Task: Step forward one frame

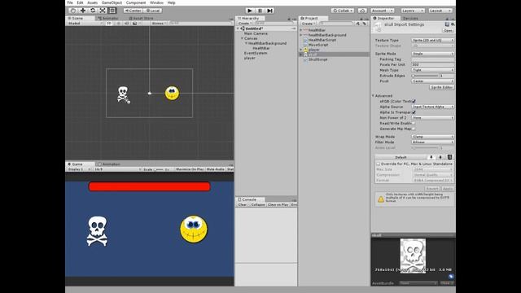Action: (269, 11)
